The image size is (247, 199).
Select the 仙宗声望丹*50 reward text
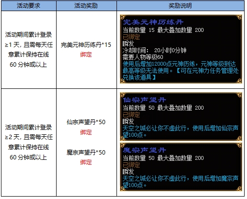coord(86,122)
